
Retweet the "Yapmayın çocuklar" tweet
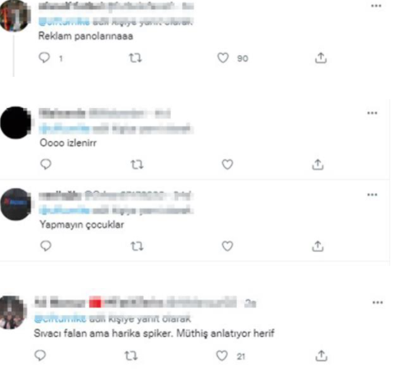click(137, 246)
